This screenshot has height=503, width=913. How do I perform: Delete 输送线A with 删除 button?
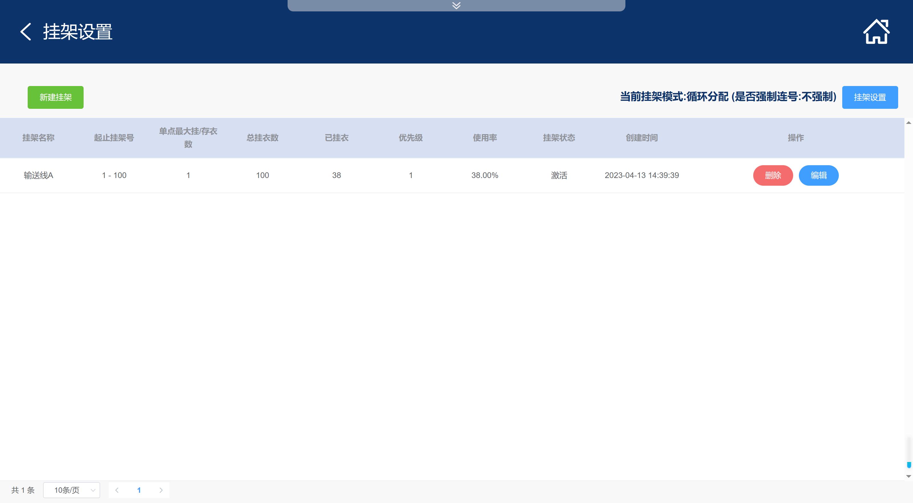click(773, 175)
